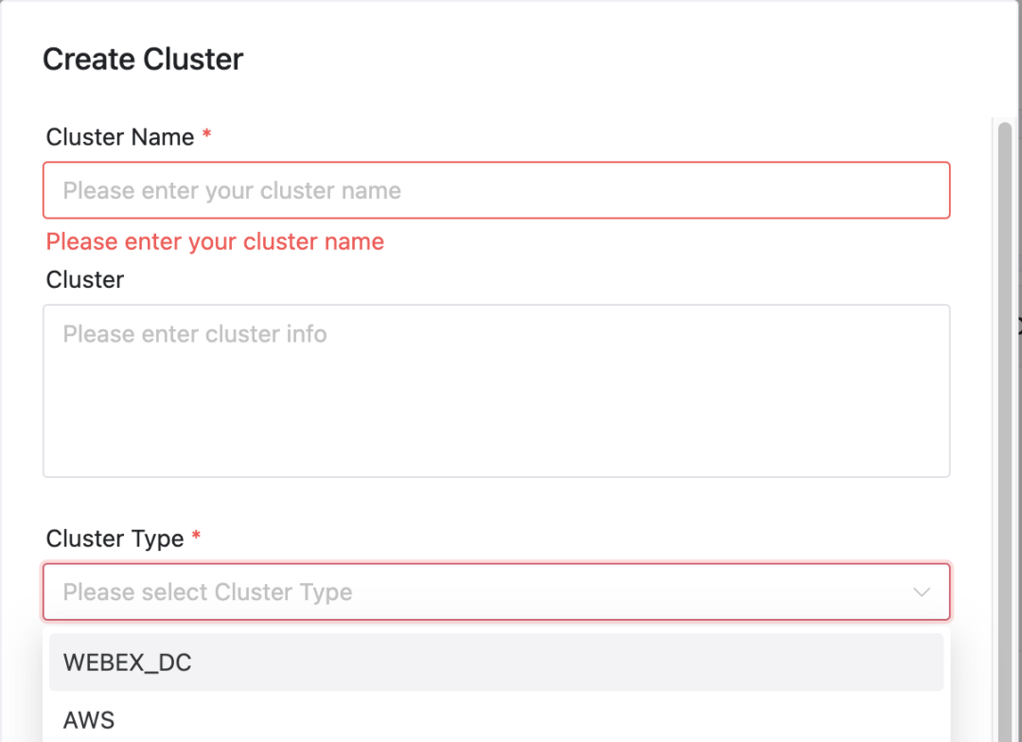Click the red asterisk beside Cluster Name
The width and height of the screenshot is (1022, 742).
coord(206,134)
